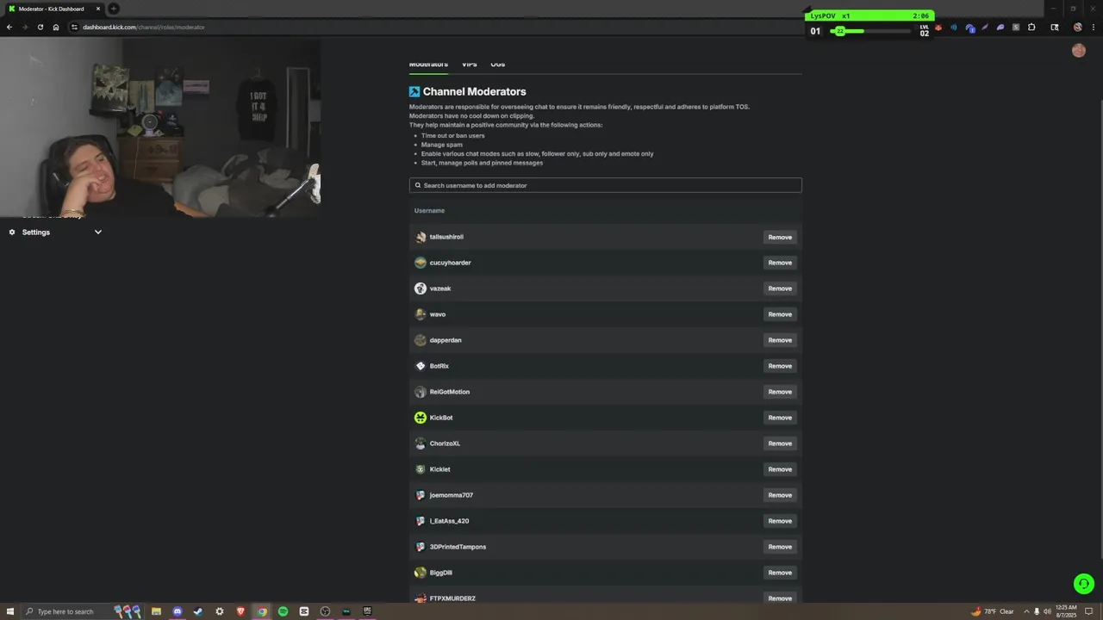Remove wavo as moderator
Screen dimensions: 1103x620
coord(780,314)
